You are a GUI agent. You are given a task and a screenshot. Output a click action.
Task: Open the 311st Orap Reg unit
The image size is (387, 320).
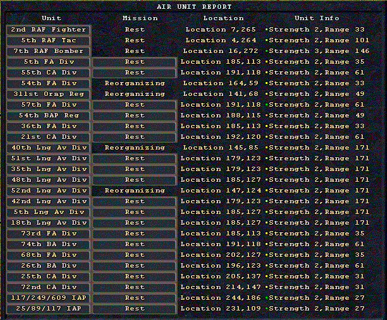tap(49, 94)
